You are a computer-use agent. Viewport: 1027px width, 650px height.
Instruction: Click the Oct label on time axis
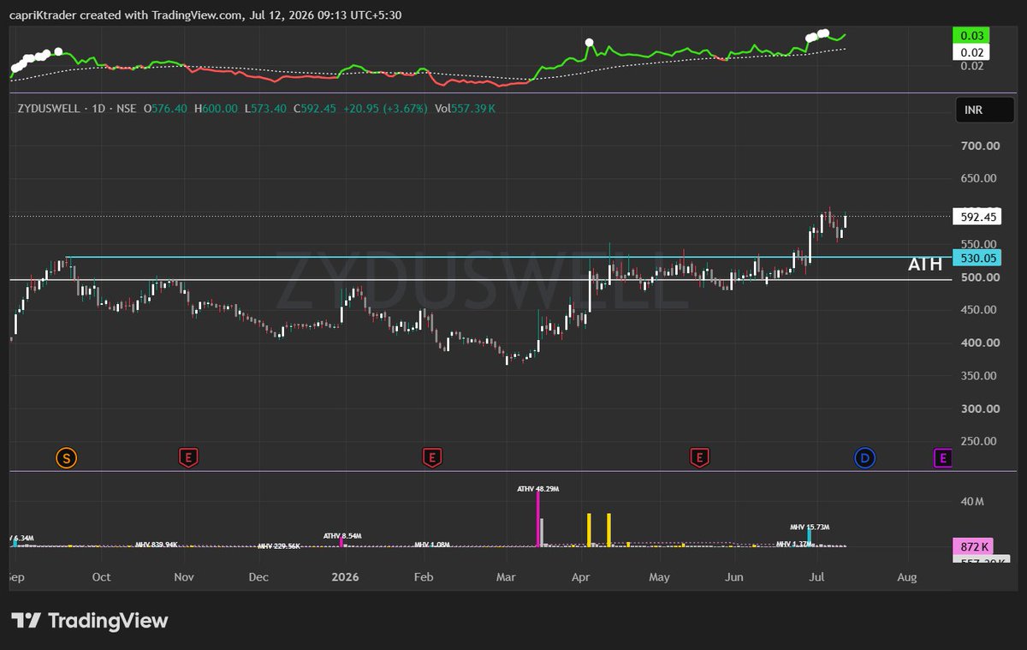pos(101,577)
